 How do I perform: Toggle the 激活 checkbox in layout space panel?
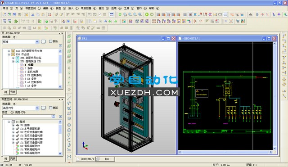(50, 108)
